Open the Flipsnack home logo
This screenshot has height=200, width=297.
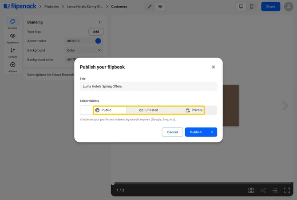(x=20, y=6)
